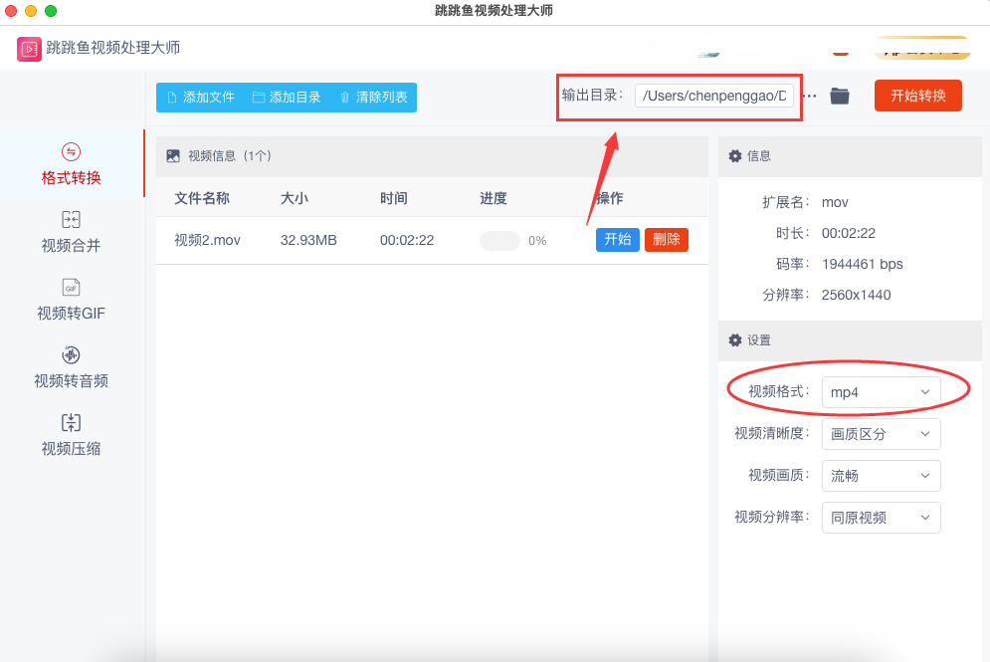This screenshot has height=662, width=990.
Task: Switch to the 视频转音频 tab label
Action: (x=71, y=381)
